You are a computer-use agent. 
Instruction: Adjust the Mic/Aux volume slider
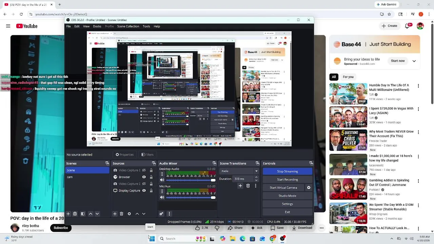point(191,198)
